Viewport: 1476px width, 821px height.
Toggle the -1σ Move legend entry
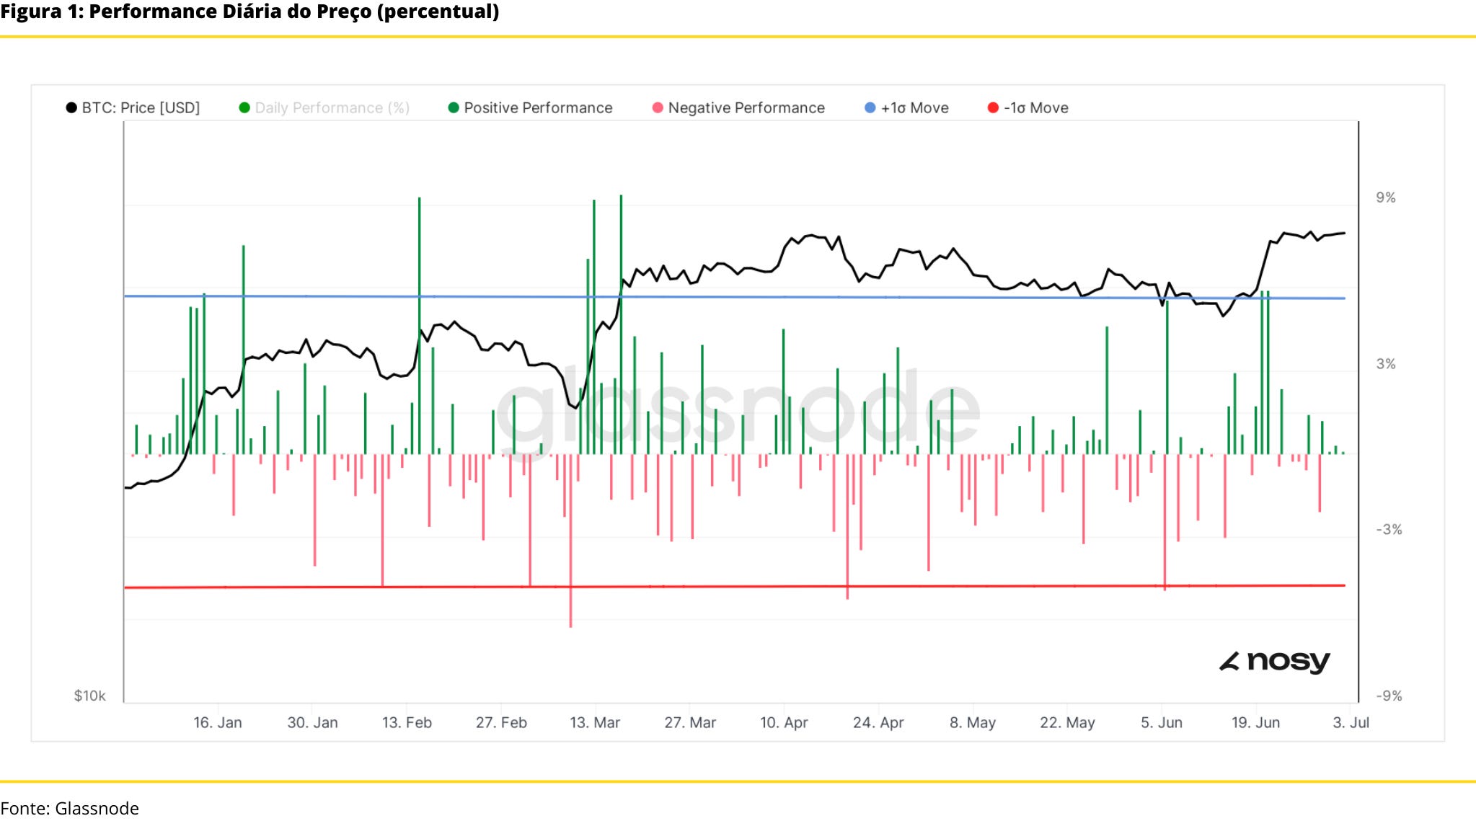1035,108
